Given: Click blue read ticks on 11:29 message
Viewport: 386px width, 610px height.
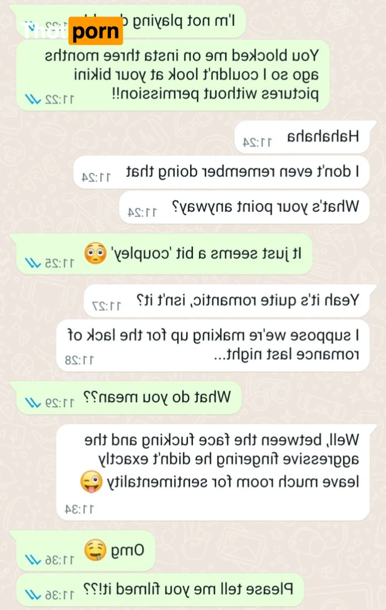Looking at the screenshot, I should pos(33,403).
